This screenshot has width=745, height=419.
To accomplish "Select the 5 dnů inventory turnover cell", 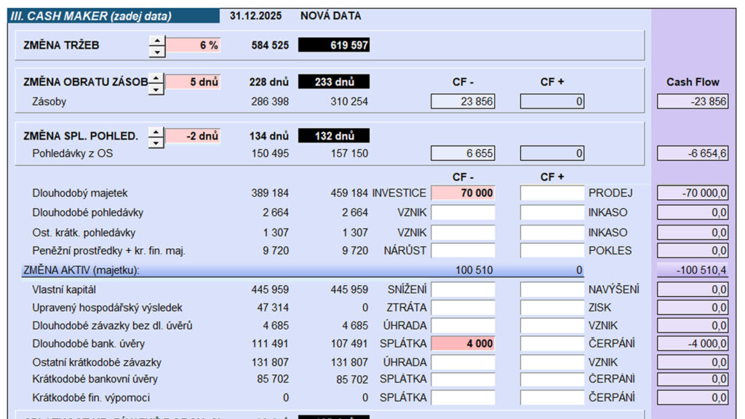I will 193,82.
